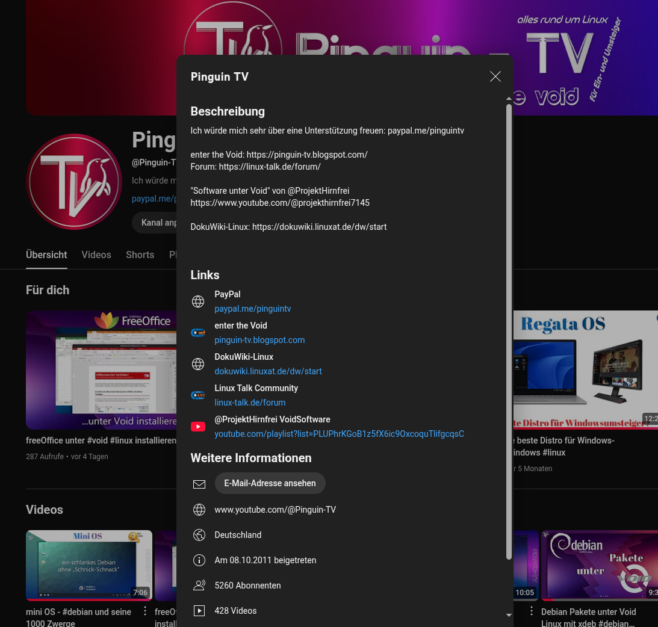Click the enter the Void favicon icon
The height and width of the screenshot is (627, 658).
tap(198, 333)
